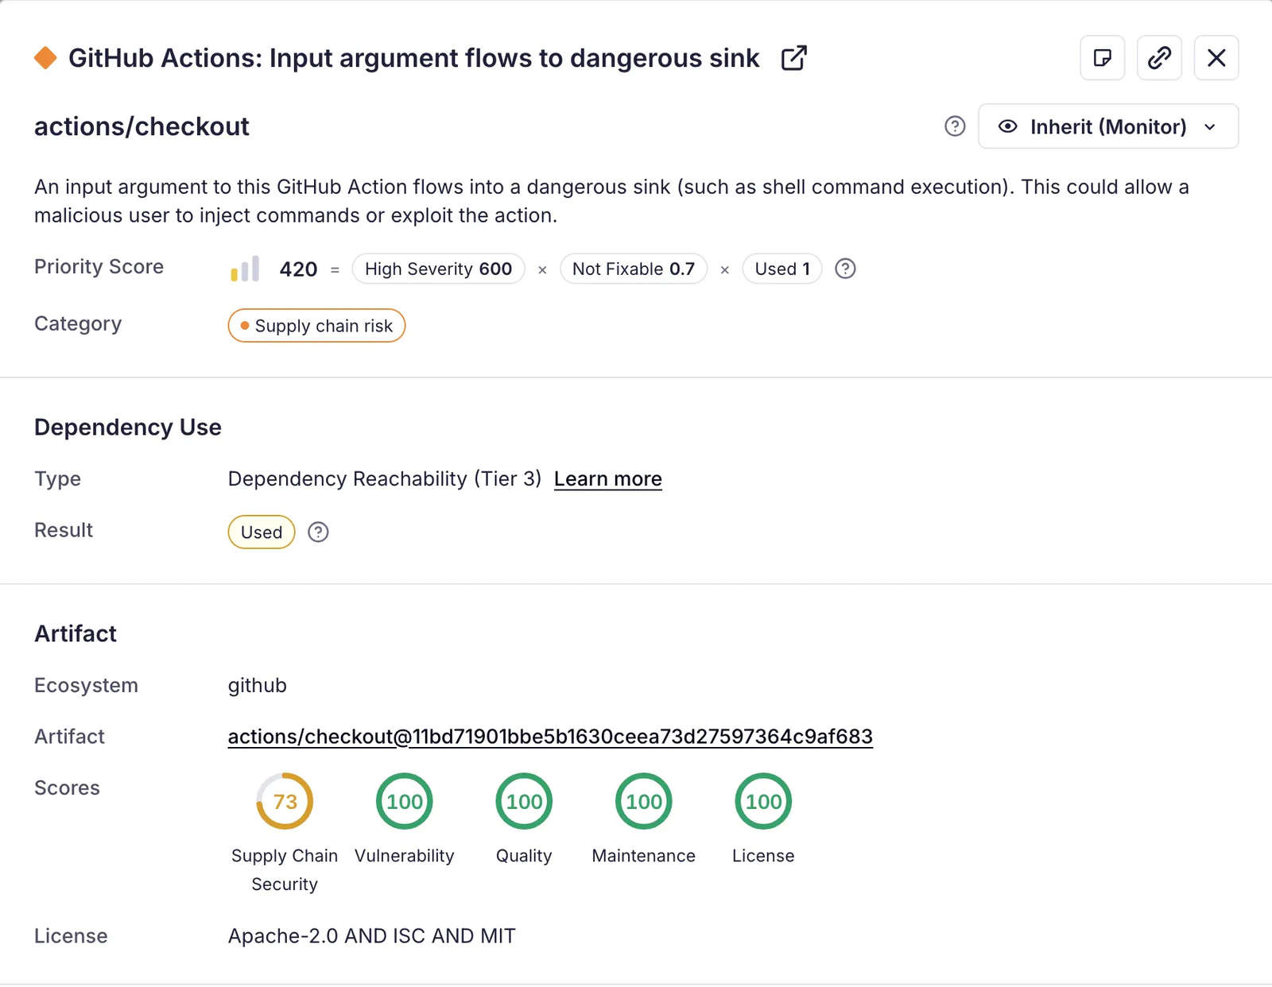This screenshot has width=1272, height=987.
Task: Click the Learn more link
Action: coord(607,479)
